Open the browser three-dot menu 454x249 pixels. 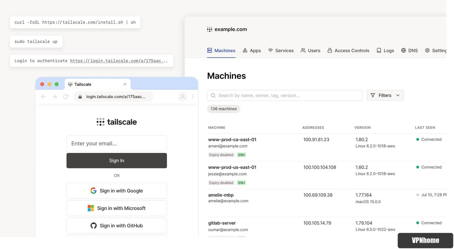193,97
